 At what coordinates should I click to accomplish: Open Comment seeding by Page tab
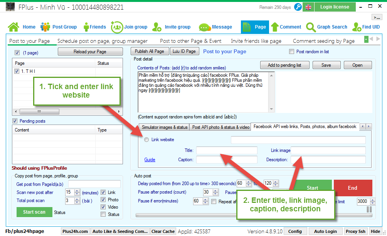pos(324,41)
